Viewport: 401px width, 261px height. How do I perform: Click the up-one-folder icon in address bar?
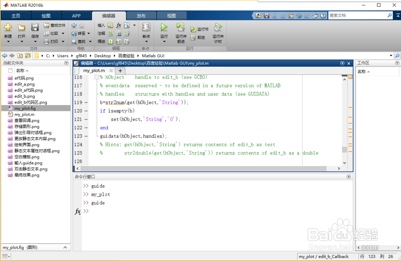click(20, 55)
